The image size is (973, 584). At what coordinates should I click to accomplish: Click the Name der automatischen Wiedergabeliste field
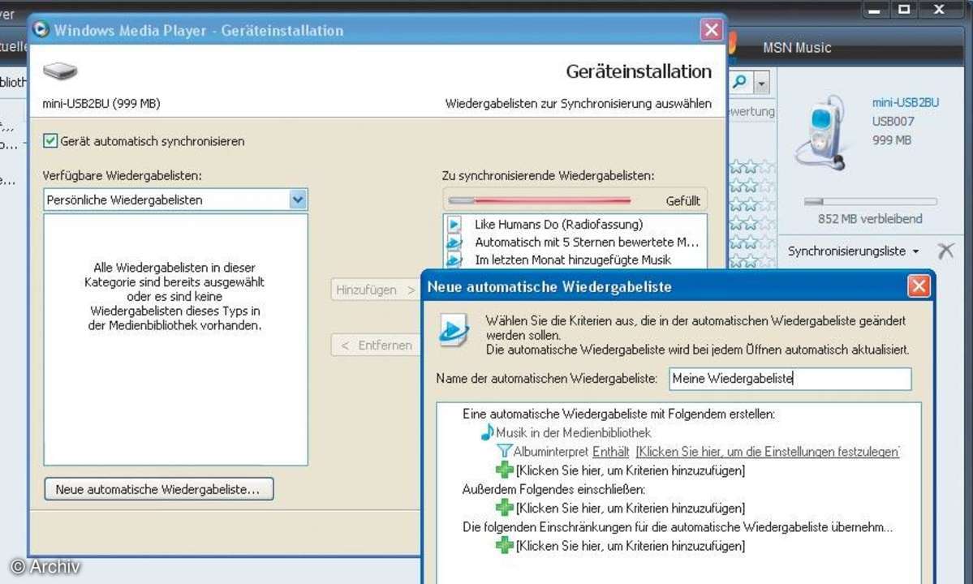pos(790,379)
